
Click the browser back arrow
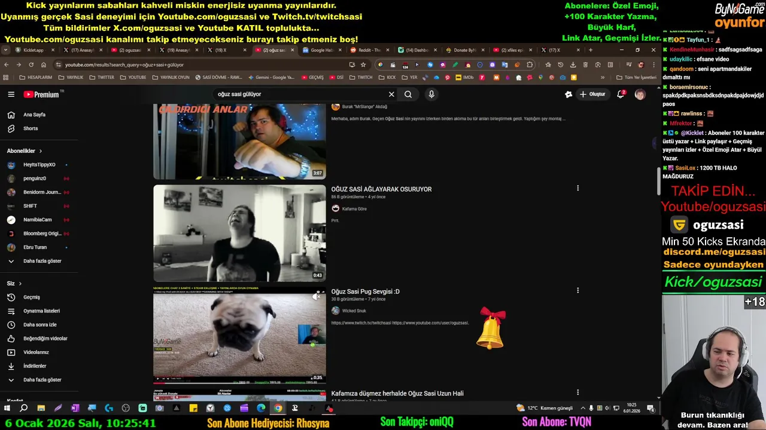pyautogui.click(x=7, y=64)
